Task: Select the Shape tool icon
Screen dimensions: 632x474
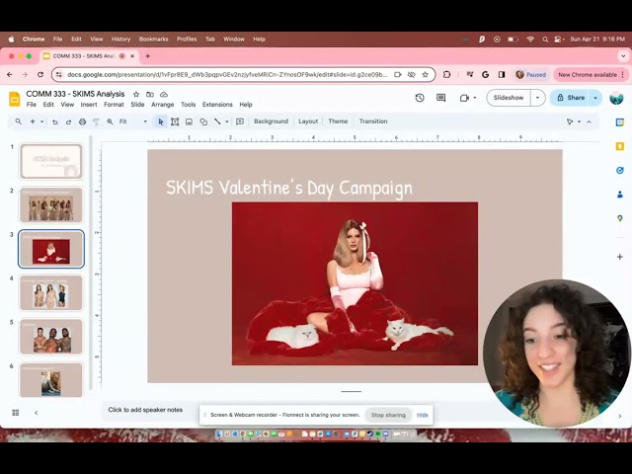Action: pyautogui.click(x=203, y=121)
